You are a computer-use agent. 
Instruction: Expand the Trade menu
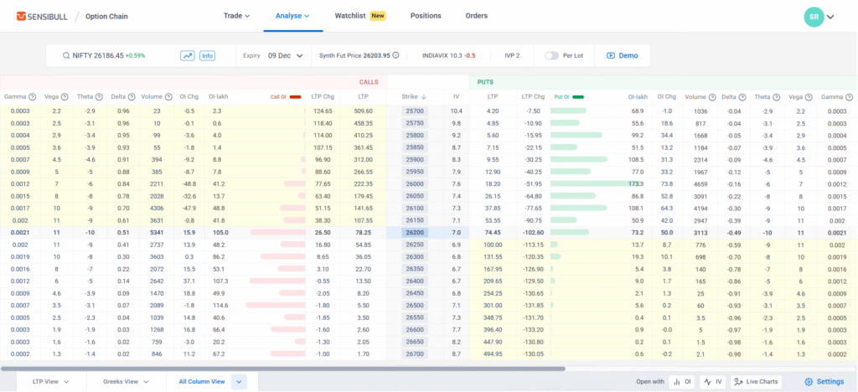point(236,16)
